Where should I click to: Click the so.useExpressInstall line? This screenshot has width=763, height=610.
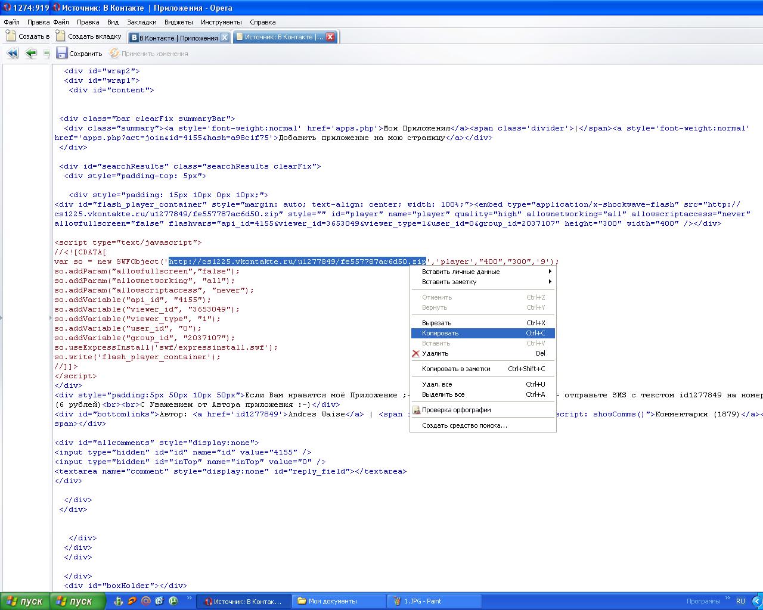166,347
